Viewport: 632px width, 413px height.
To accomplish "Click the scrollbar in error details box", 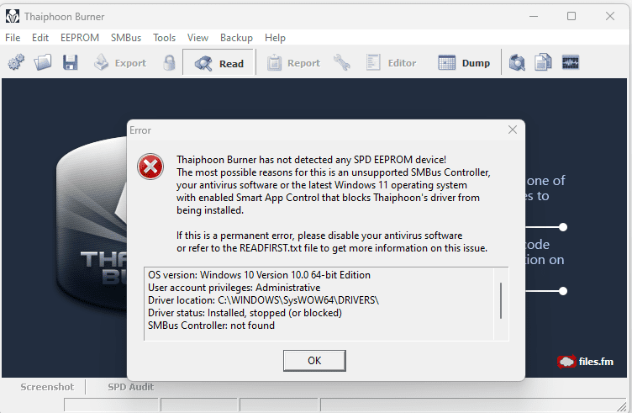I will click(x=501, y=301).
